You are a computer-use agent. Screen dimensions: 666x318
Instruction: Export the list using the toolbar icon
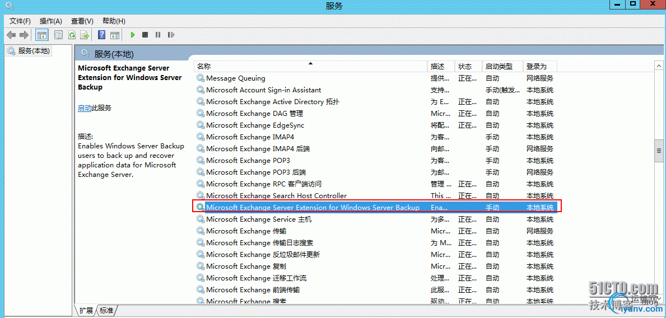click(85, 35)
